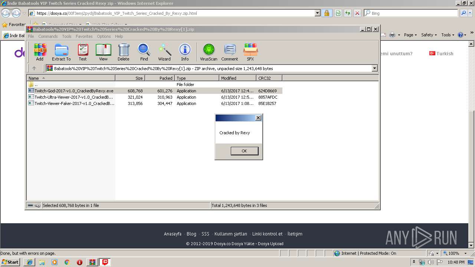The width and height of the screenshot is (475, 267).
Task: Select Twitch-Viewer-Faker-2017 file row
Action: point(154,103)
